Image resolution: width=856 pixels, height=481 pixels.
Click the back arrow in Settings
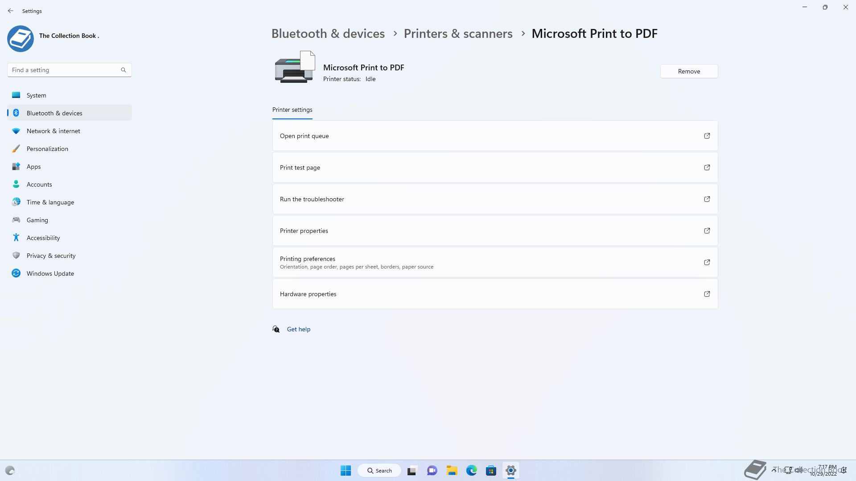coord(11,11)
